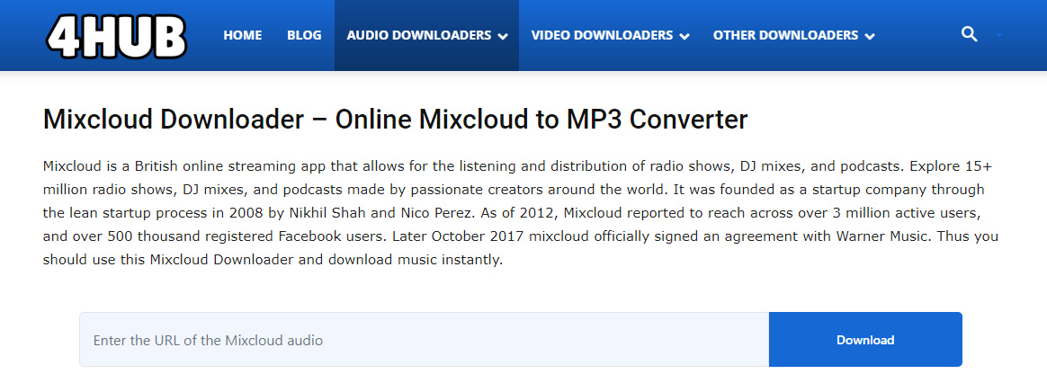Go to the HOME menu item
Screen dimensions: 1047x383
pos(242,35)
